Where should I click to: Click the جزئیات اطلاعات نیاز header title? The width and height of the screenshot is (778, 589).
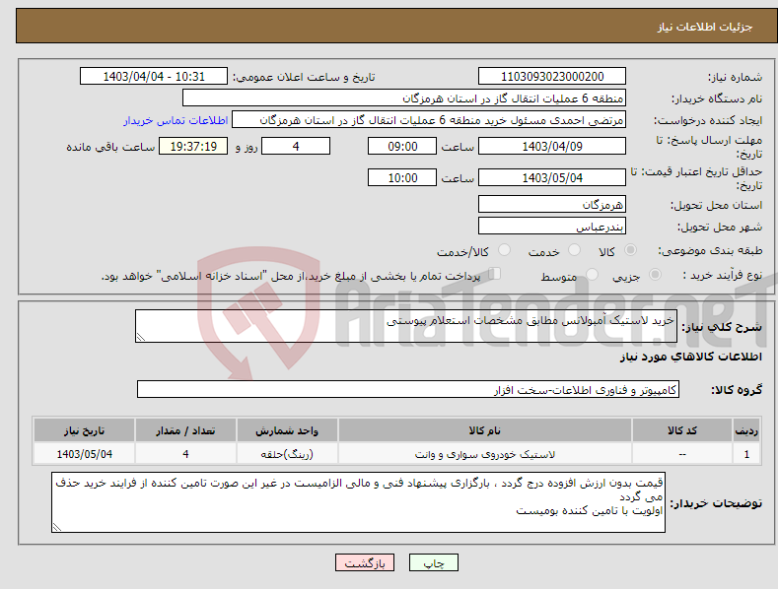pos(705,27)
